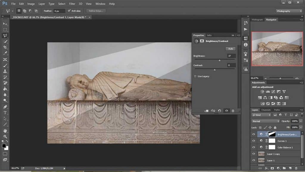305x172 pixels.
Task: Select the Crop tool
Action: [5, 47]
